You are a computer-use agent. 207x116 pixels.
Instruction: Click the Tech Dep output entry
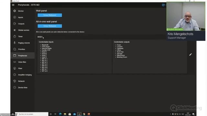[x=120, y=52]
